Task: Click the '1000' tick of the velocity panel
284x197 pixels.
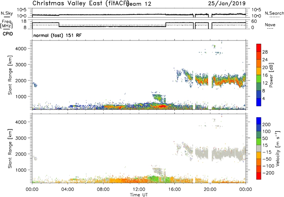Action: click(x=21, y=170)
